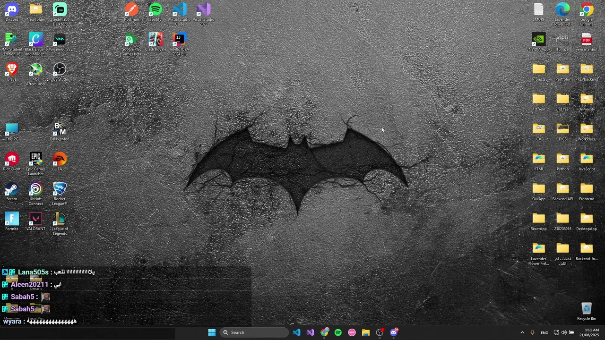Focus the taskbar Search box
Viewport: 605px width, 340px height.
point(254,332)
